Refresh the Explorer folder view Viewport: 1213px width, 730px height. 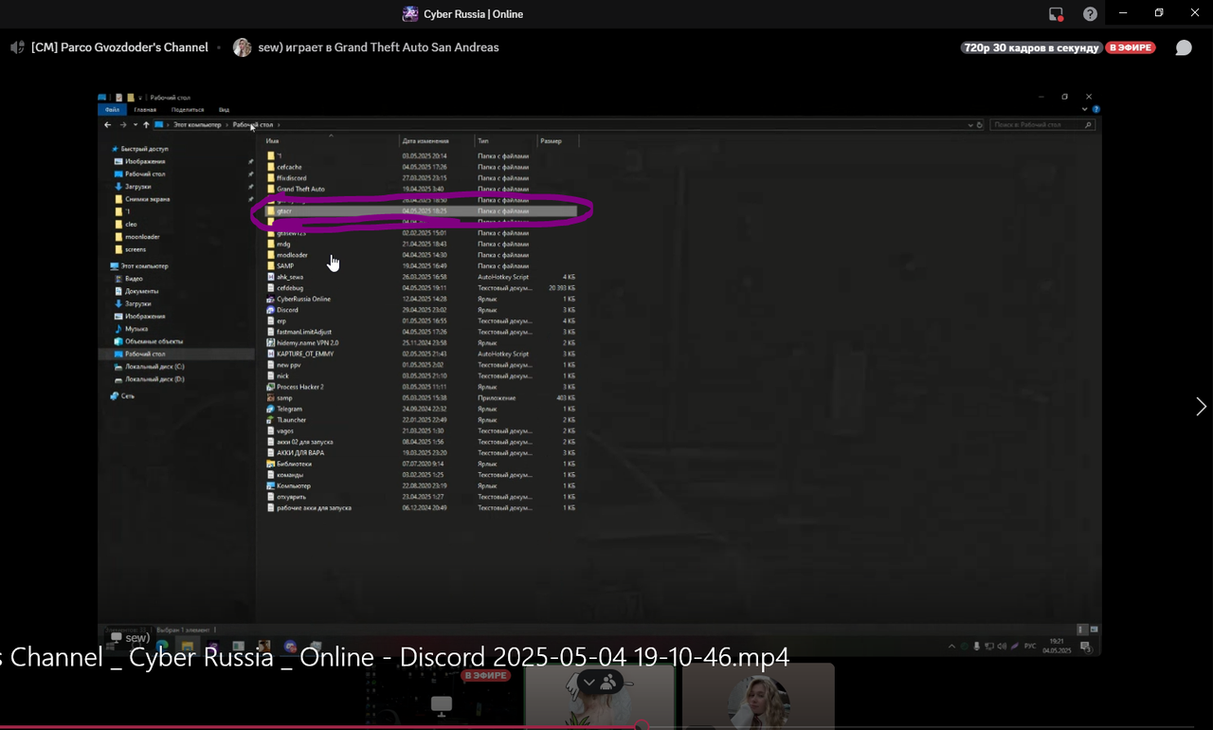click(980, 125)
